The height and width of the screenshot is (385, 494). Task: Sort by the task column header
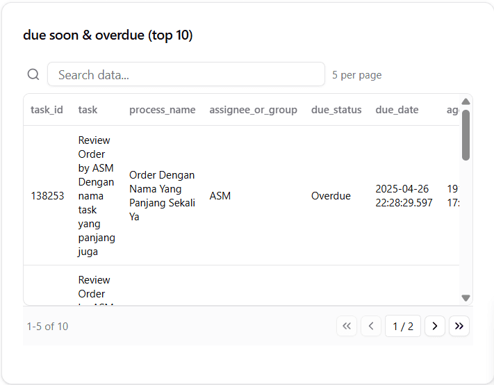(x=88, y=110)
